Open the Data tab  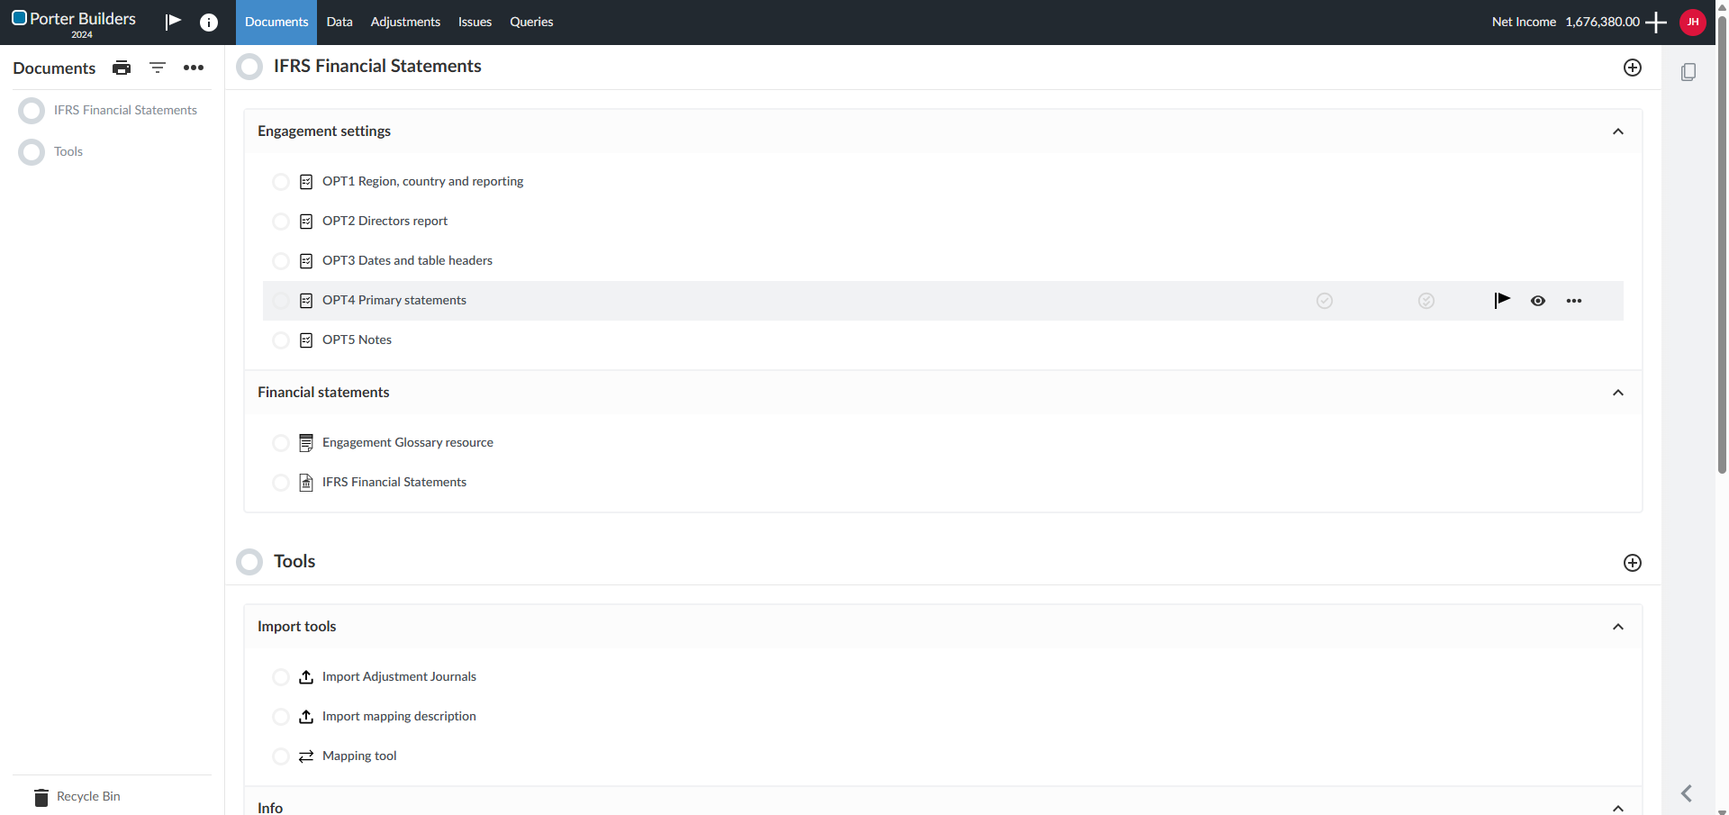339,23
